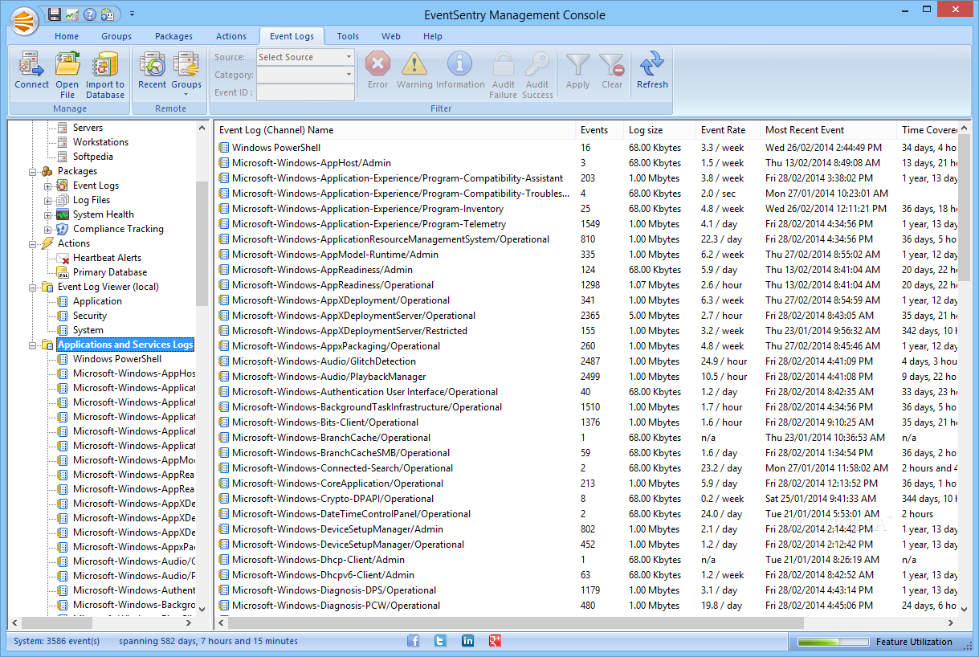The height and width of the screenshot is (657, 979).
Task: Sort by the Log size column header
Action: (x=660, y=130)
